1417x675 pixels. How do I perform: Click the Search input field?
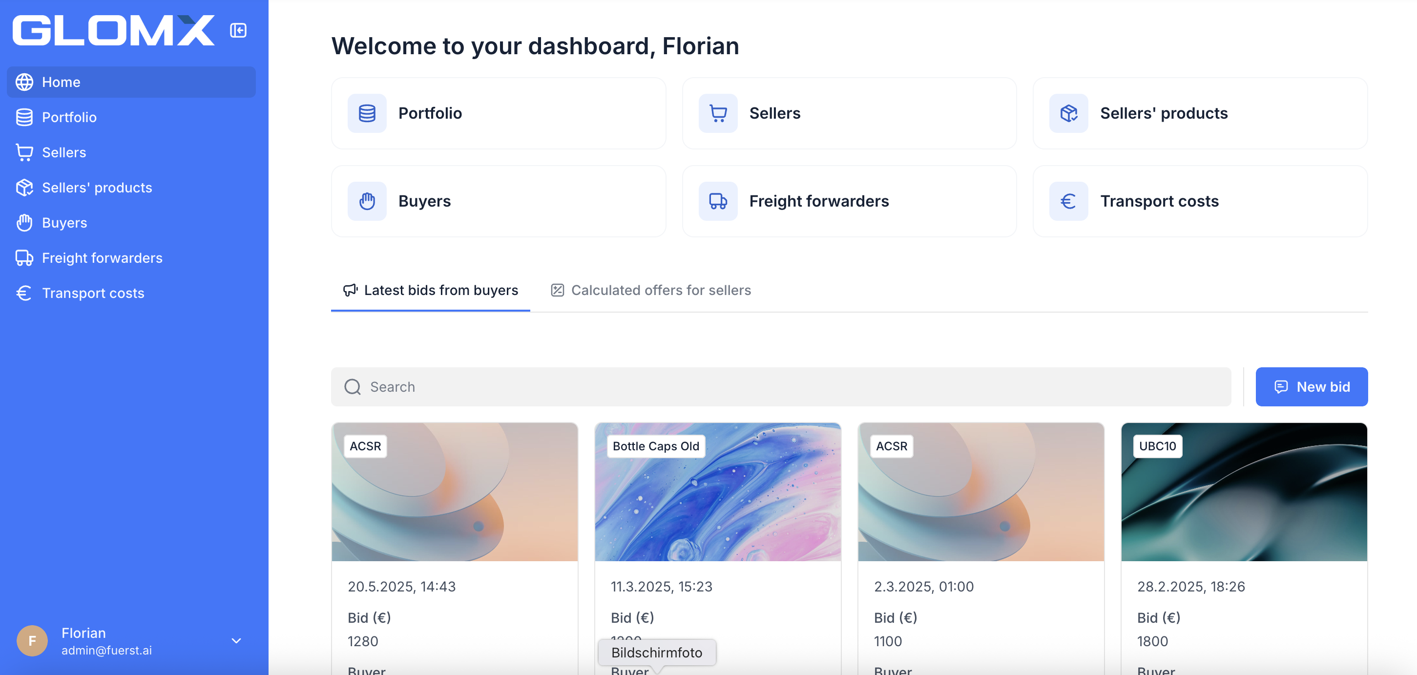(x=781, y=387)
